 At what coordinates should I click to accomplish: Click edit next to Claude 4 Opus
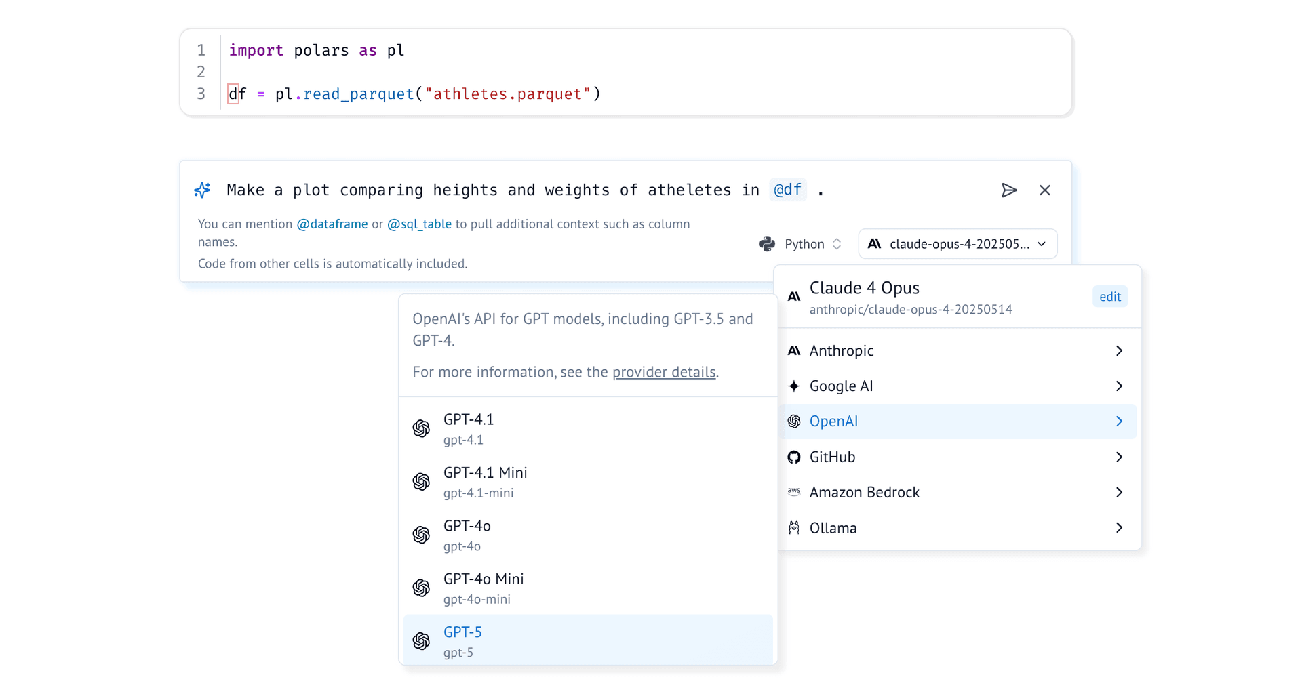click(x=1109, y=297)
